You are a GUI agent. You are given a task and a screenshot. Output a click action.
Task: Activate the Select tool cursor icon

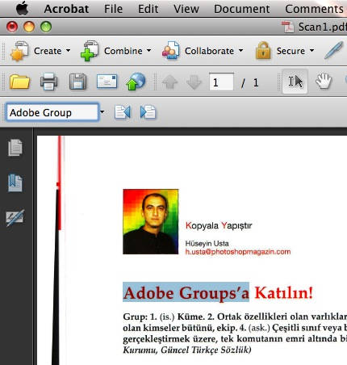coord(295,82)
